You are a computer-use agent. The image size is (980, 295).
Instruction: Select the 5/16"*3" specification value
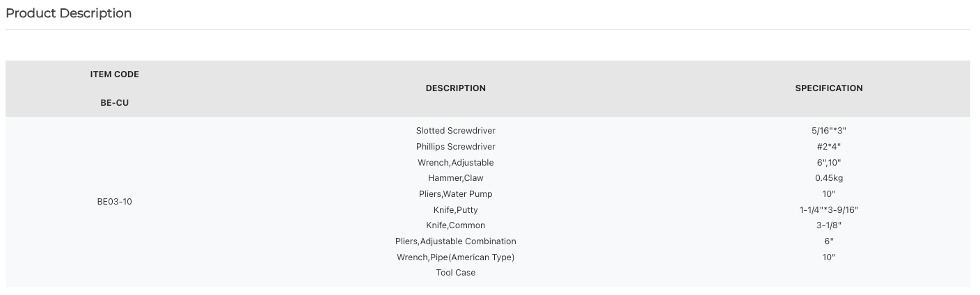coord(829,131)
